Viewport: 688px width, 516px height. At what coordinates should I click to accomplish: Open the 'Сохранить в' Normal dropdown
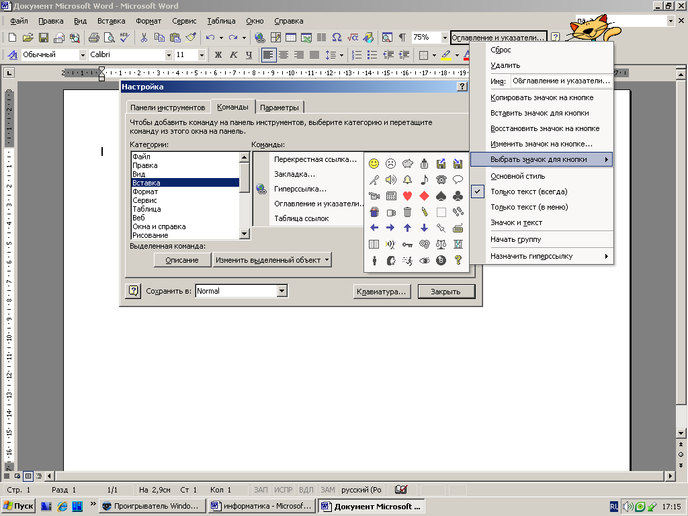pyautogui.click(x=282, y=291)
